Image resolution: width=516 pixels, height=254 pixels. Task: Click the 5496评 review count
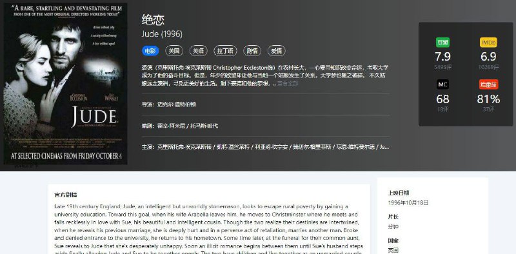tap(442, 67)
